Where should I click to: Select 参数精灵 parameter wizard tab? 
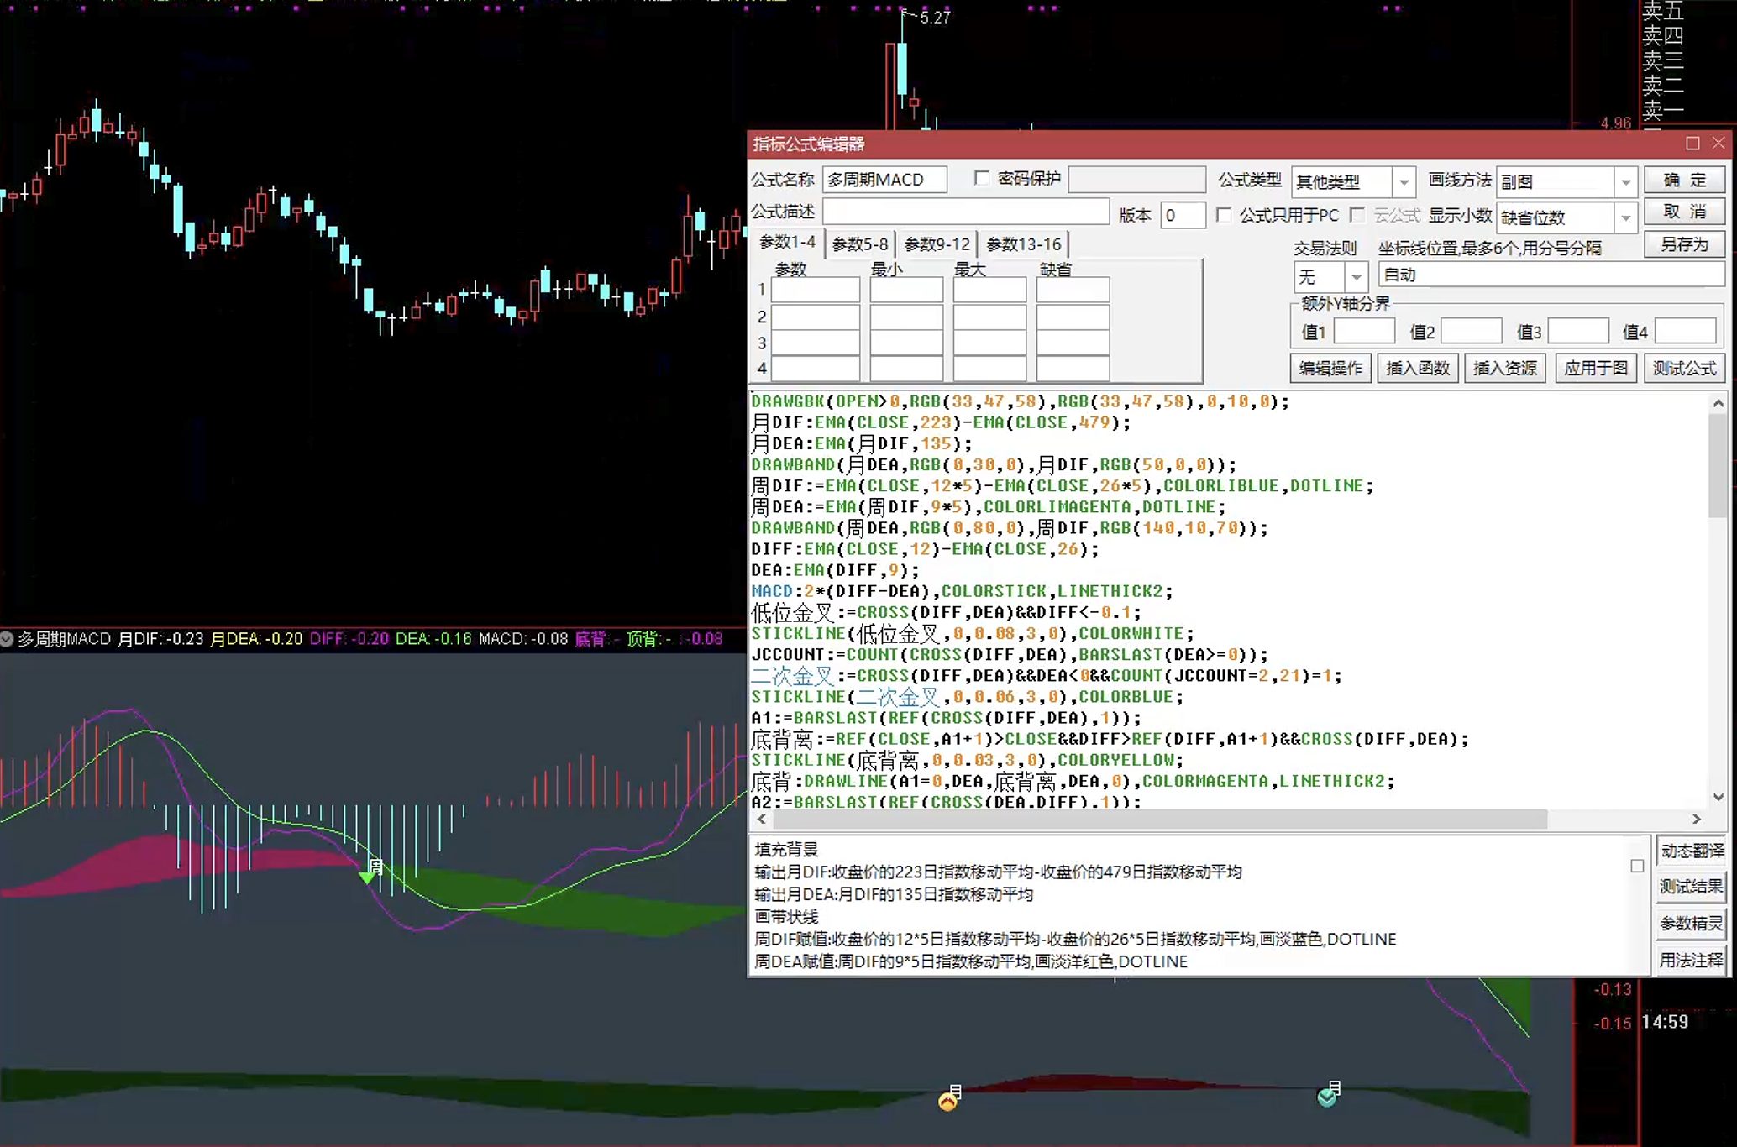[x=1691, y=924]
